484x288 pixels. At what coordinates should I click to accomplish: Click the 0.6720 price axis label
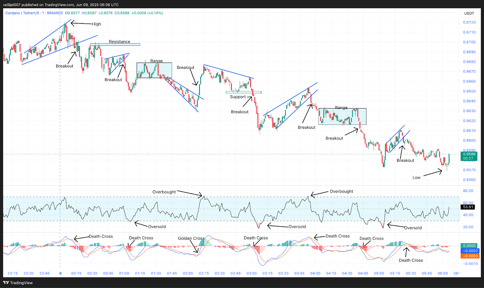coord(469,22)
